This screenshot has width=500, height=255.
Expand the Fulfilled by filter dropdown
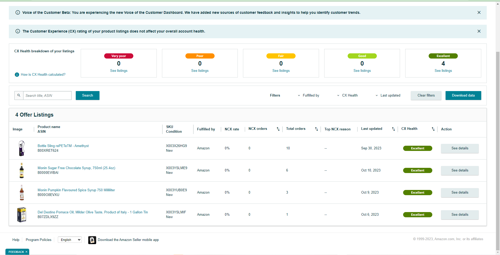[x=309, y=95]
